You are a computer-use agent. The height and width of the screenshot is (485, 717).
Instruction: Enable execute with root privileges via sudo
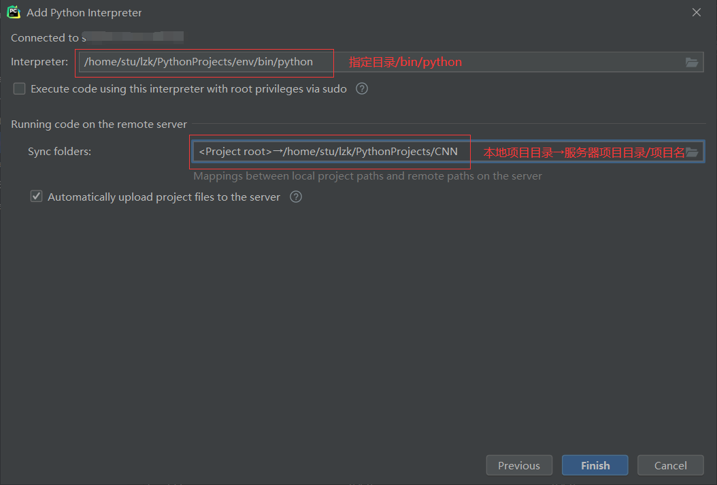pyautogui.click(x=19, y=88)
